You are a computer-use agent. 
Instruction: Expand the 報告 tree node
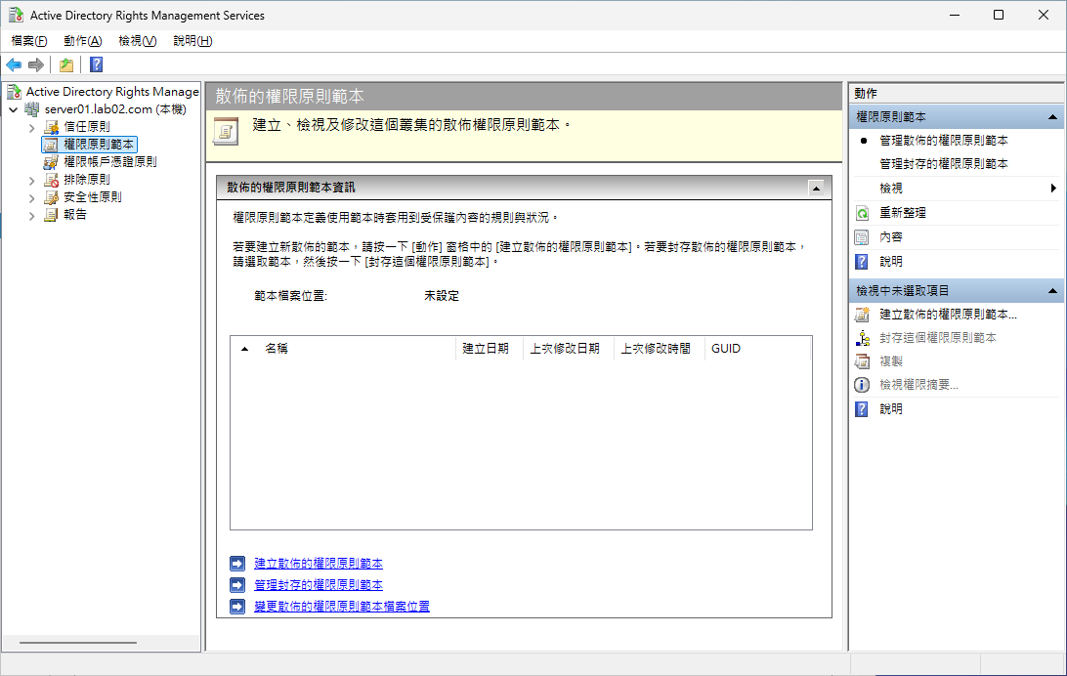click(31, 216)
